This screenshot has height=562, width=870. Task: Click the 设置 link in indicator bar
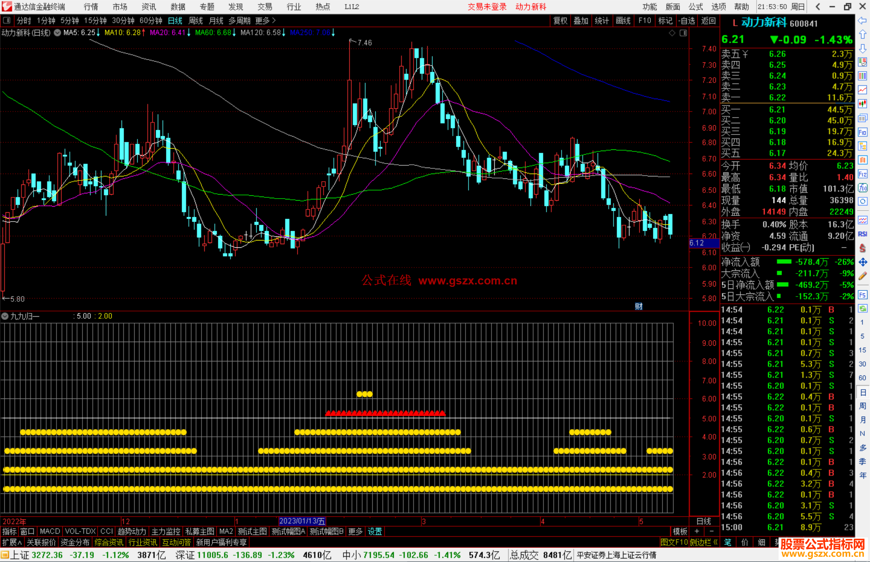(375, 531)
